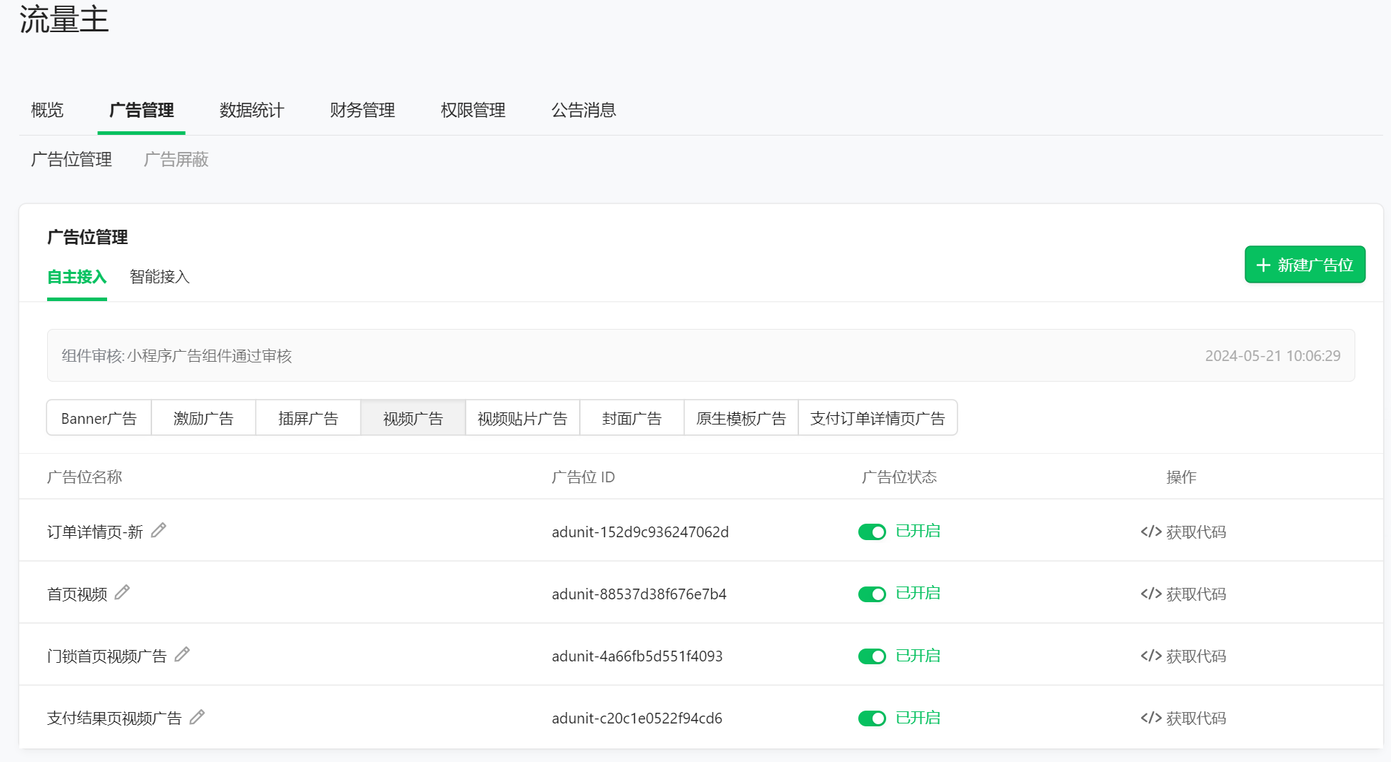The height and width of the screenshot is (762, 1391).
Task: Toggle status switch for 首页视频
Action: [872, 594]
